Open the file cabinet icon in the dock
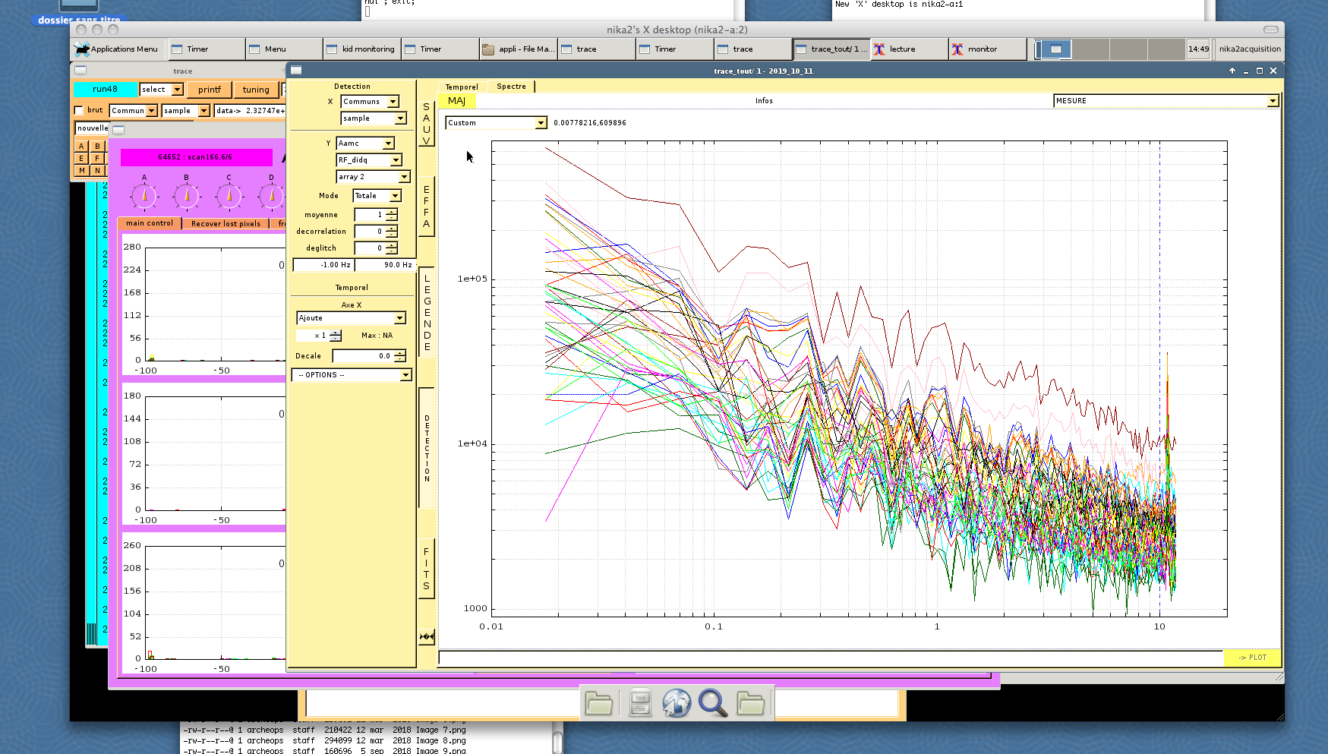1328x754 pixels. click(640, 703)
